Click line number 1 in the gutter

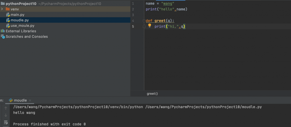click(x=133, y=4)
